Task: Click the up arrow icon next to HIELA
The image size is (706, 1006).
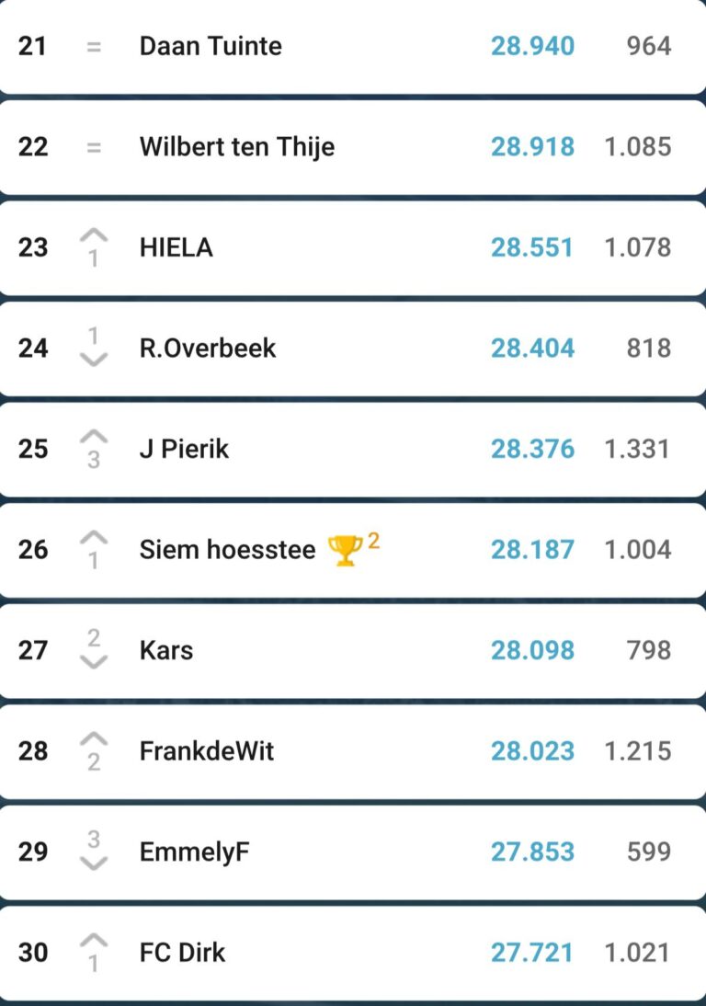Action: tap(94, 236)
